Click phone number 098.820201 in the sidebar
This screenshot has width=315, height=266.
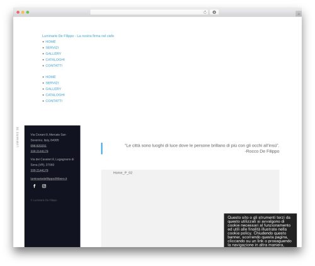(x=38, y=146)
